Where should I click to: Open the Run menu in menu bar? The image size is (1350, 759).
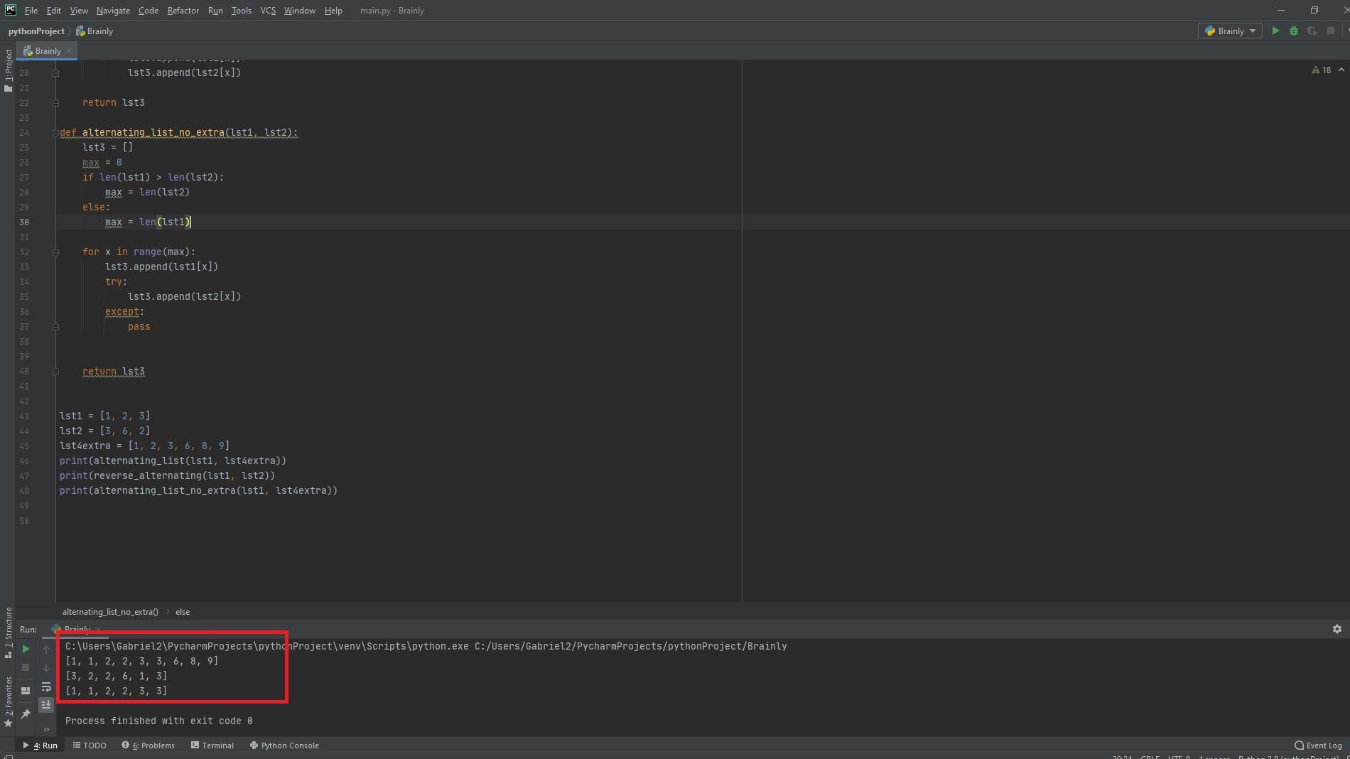[x=215, y=11]
